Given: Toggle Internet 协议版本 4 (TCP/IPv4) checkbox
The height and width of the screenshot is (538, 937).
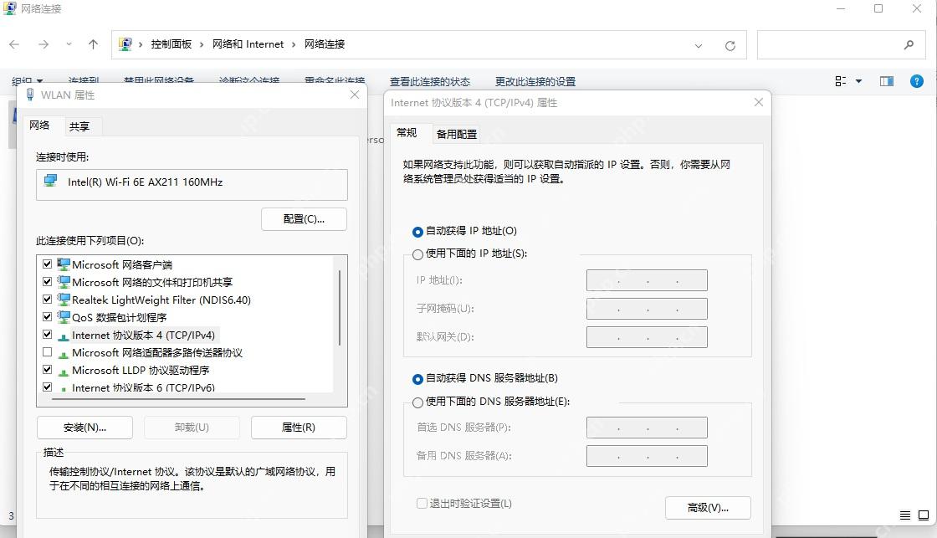Looking at the screenshot, I should [47, 334].
